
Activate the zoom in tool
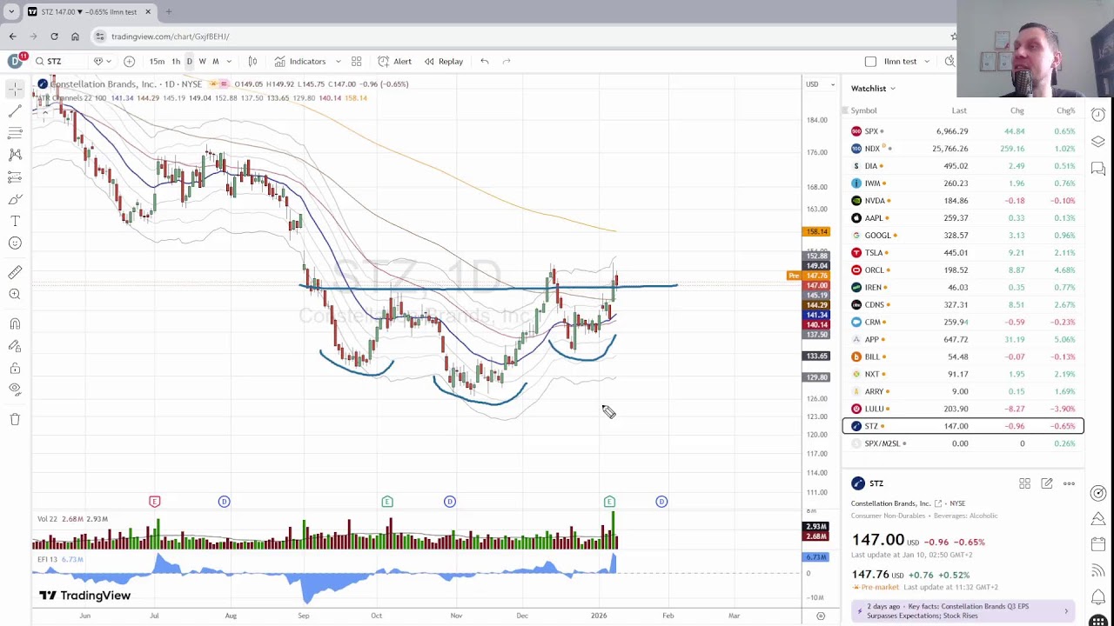click(x=15, y=295)
